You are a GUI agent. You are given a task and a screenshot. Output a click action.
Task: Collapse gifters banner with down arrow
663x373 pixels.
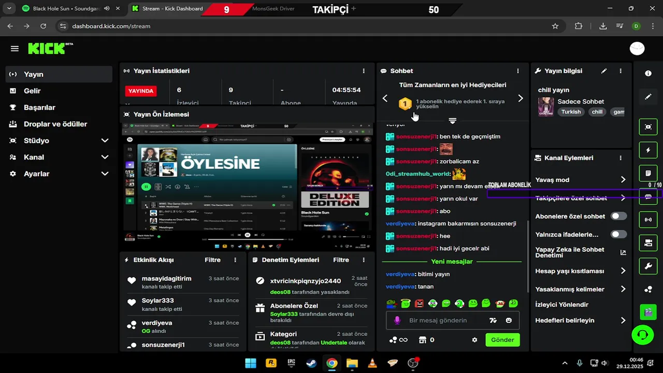(452, 121)
